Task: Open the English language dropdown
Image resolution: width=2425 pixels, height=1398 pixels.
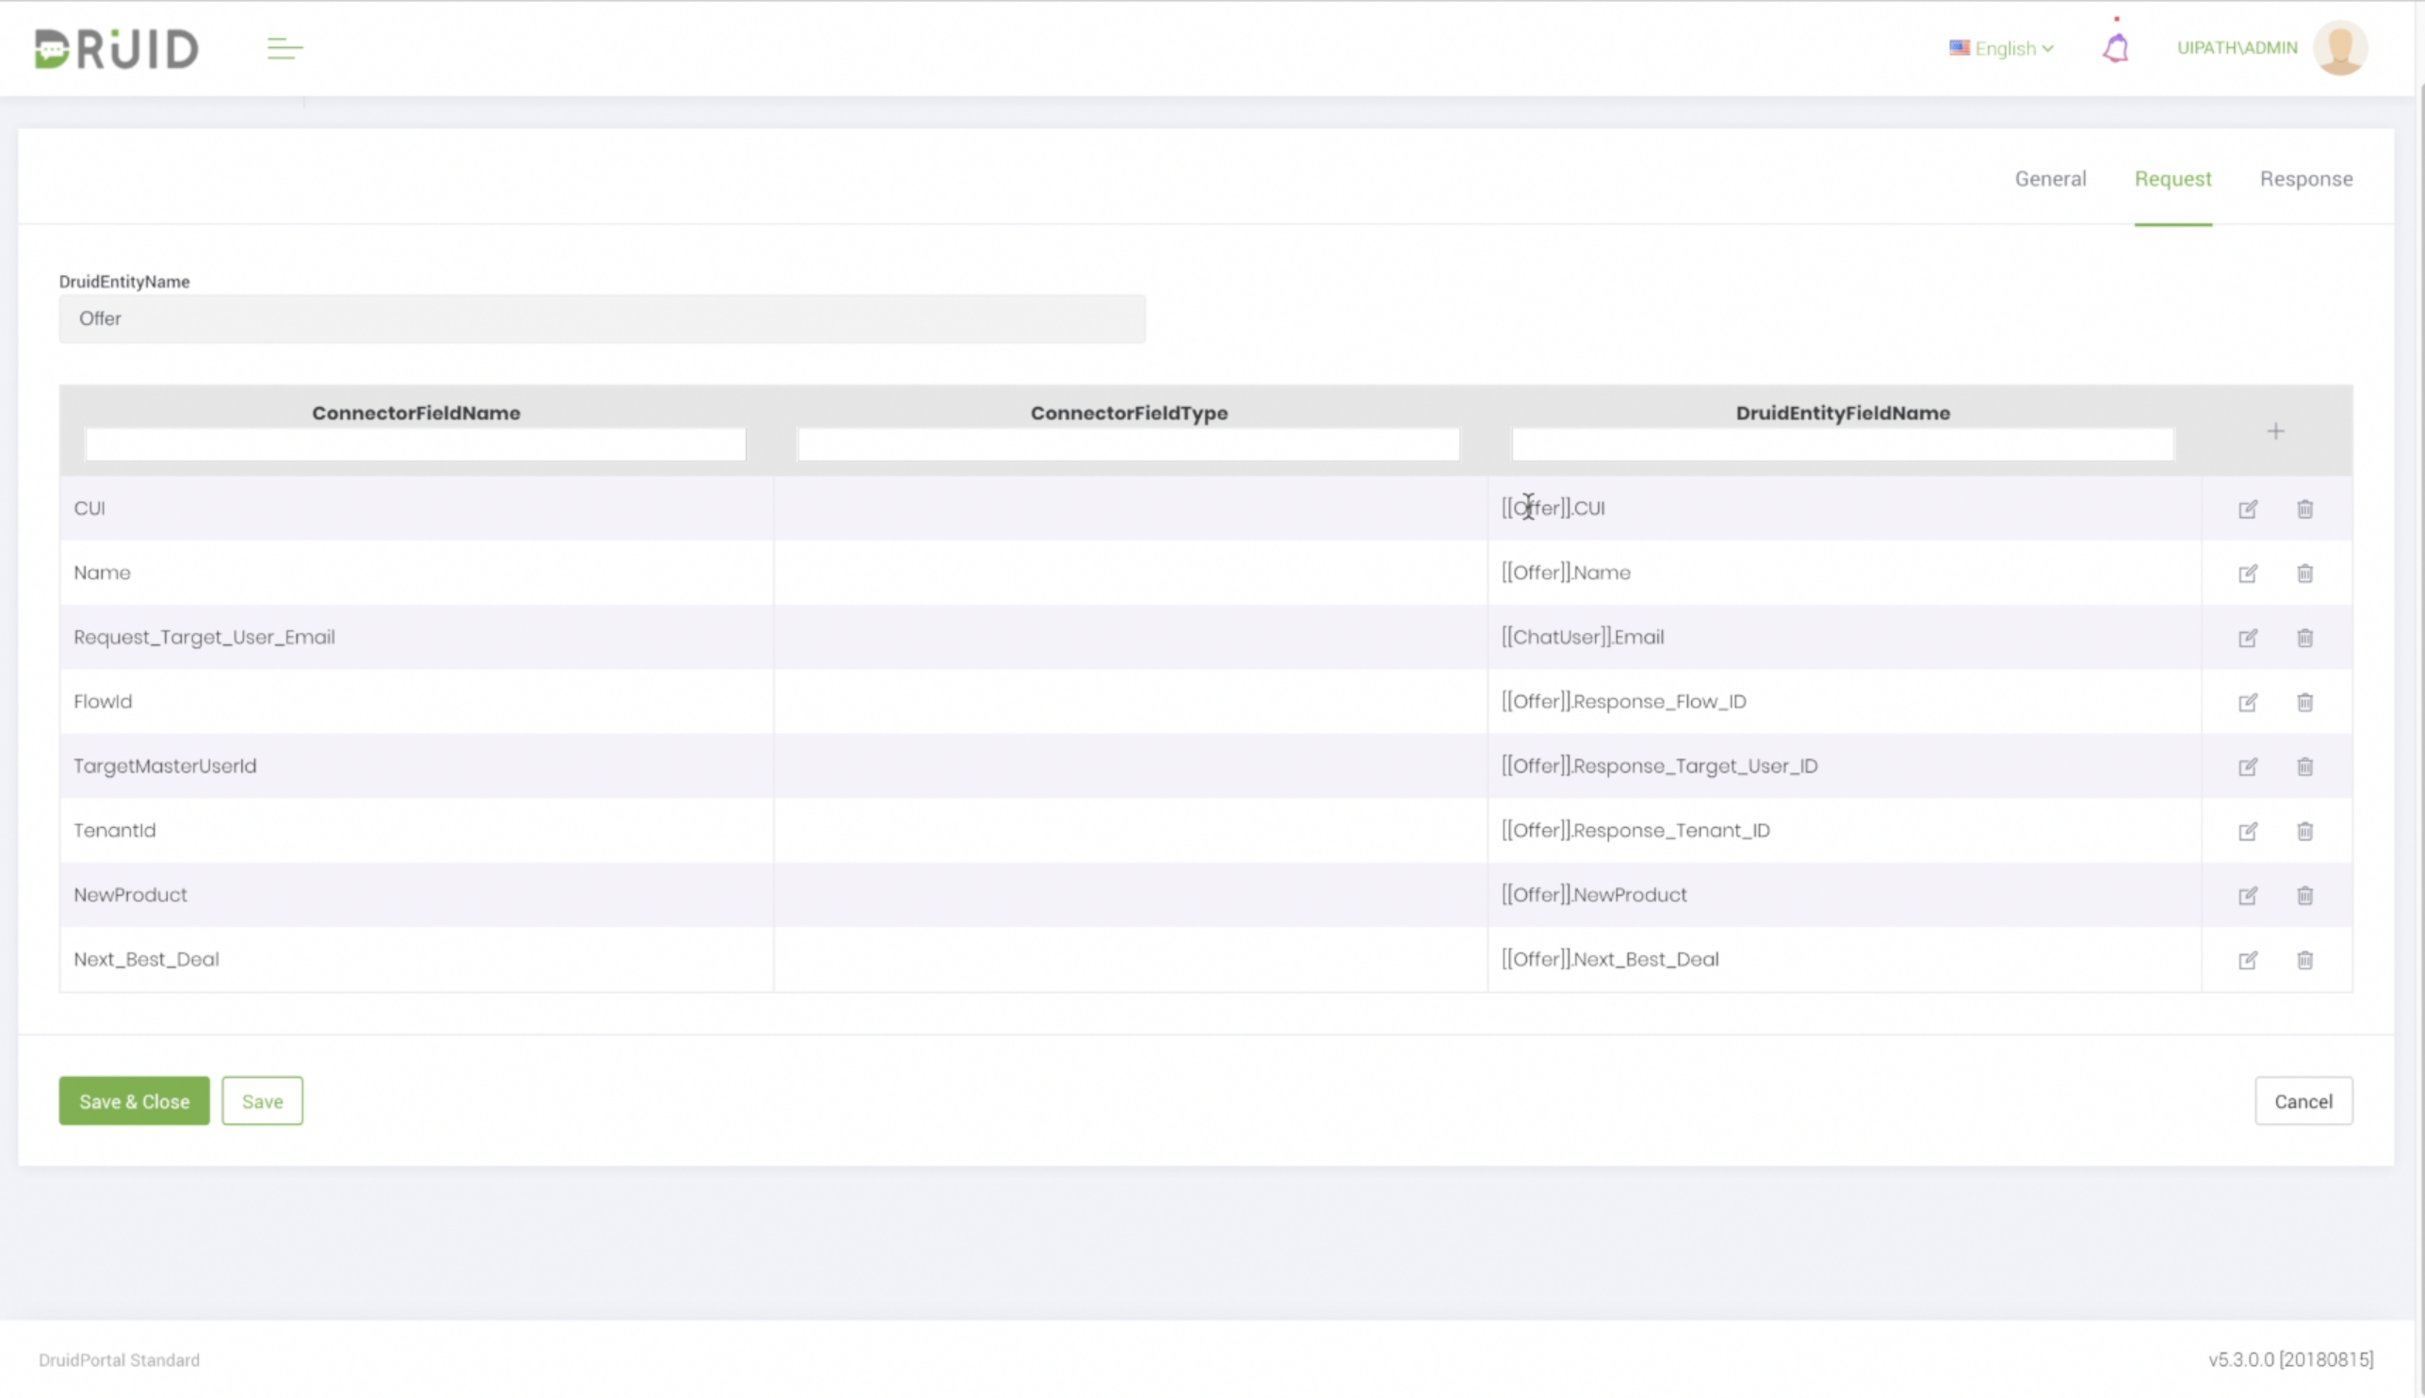Action: pos(2003,48)
